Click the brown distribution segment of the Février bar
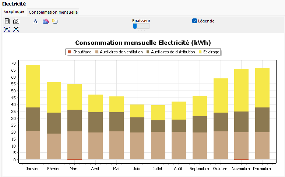 pyautogui.click(x=54, y=123)
